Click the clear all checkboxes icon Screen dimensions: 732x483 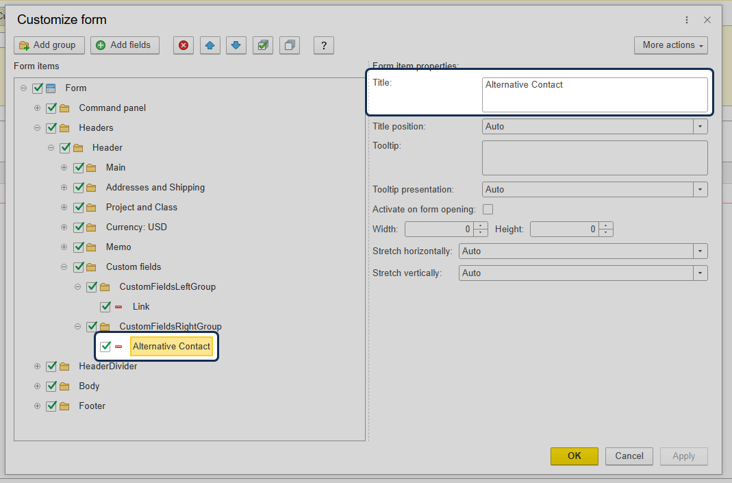click(x=290, y=45)
